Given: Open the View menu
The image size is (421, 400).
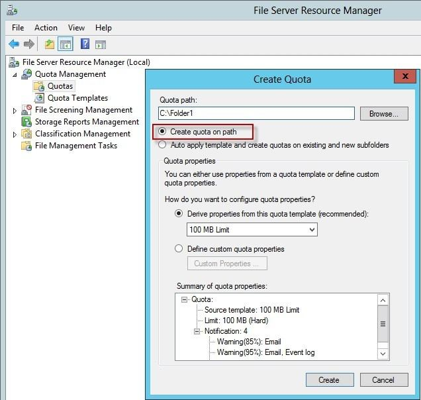Looking at the screenshot, I should [x=76, y=28].
